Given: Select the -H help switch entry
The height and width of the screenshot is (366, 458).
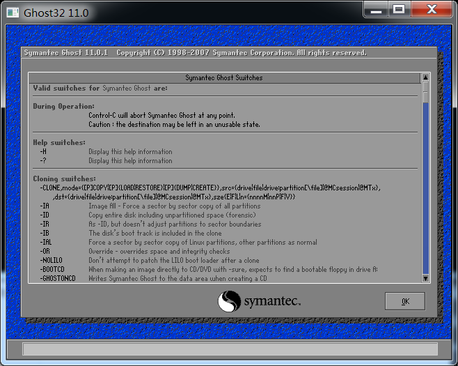Looking at the screenshot, I should coord(43,151).
